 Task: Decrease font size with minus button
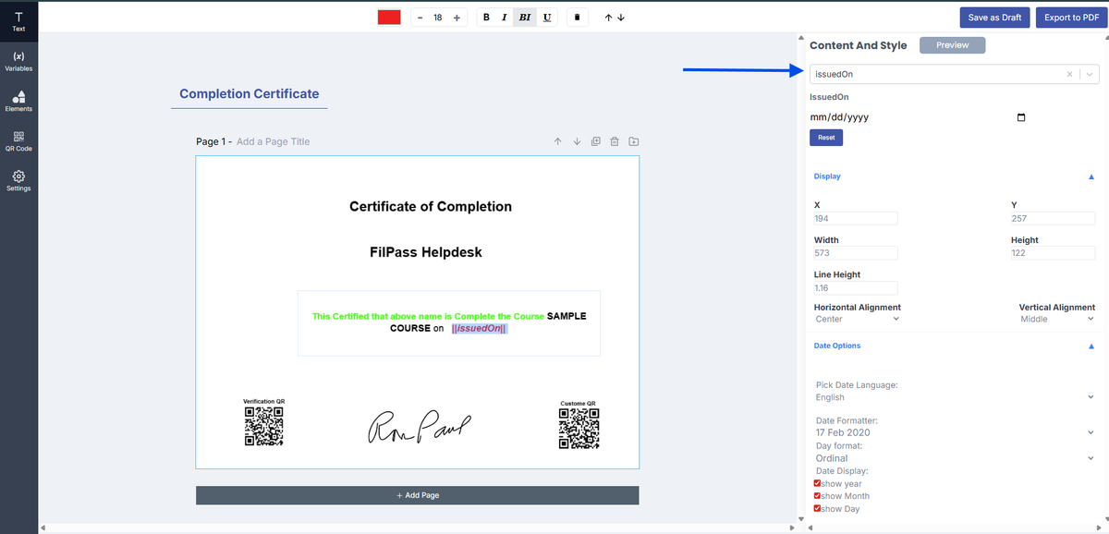coord(420,18)
